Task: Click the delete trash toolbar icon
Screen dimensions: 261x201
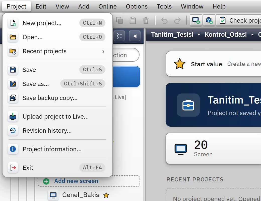Action: coord(146,21)
